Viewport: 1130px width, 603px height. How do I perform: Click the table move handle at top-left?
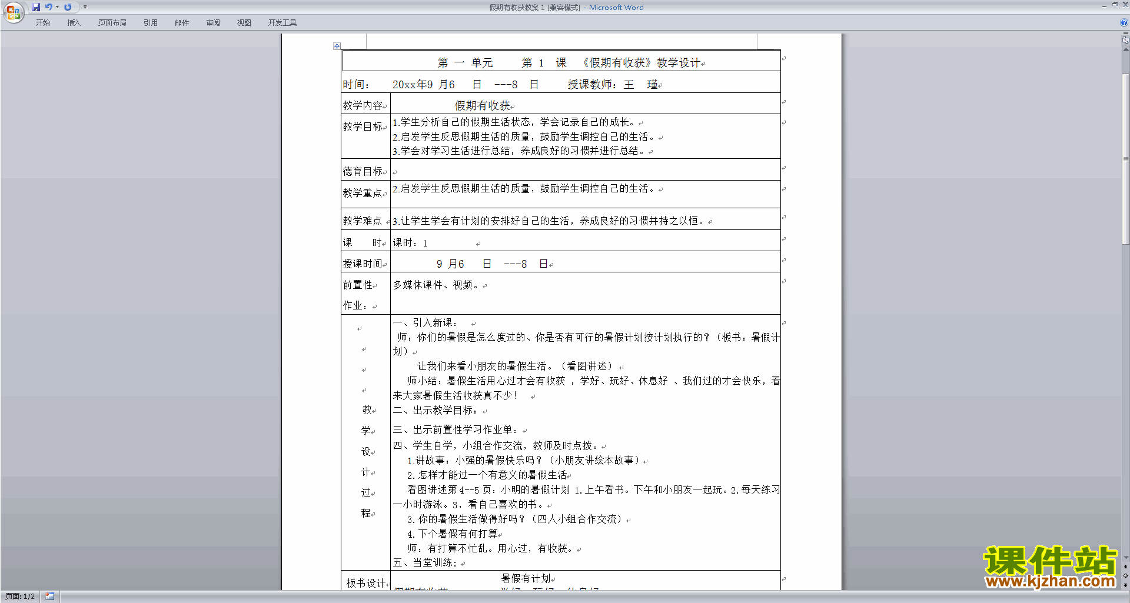(337, 46)
